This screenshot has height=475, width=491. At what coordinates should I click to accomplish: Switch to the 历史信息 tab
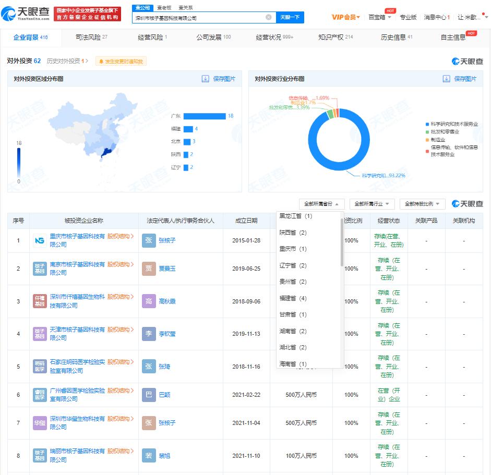tap(397, 37)
